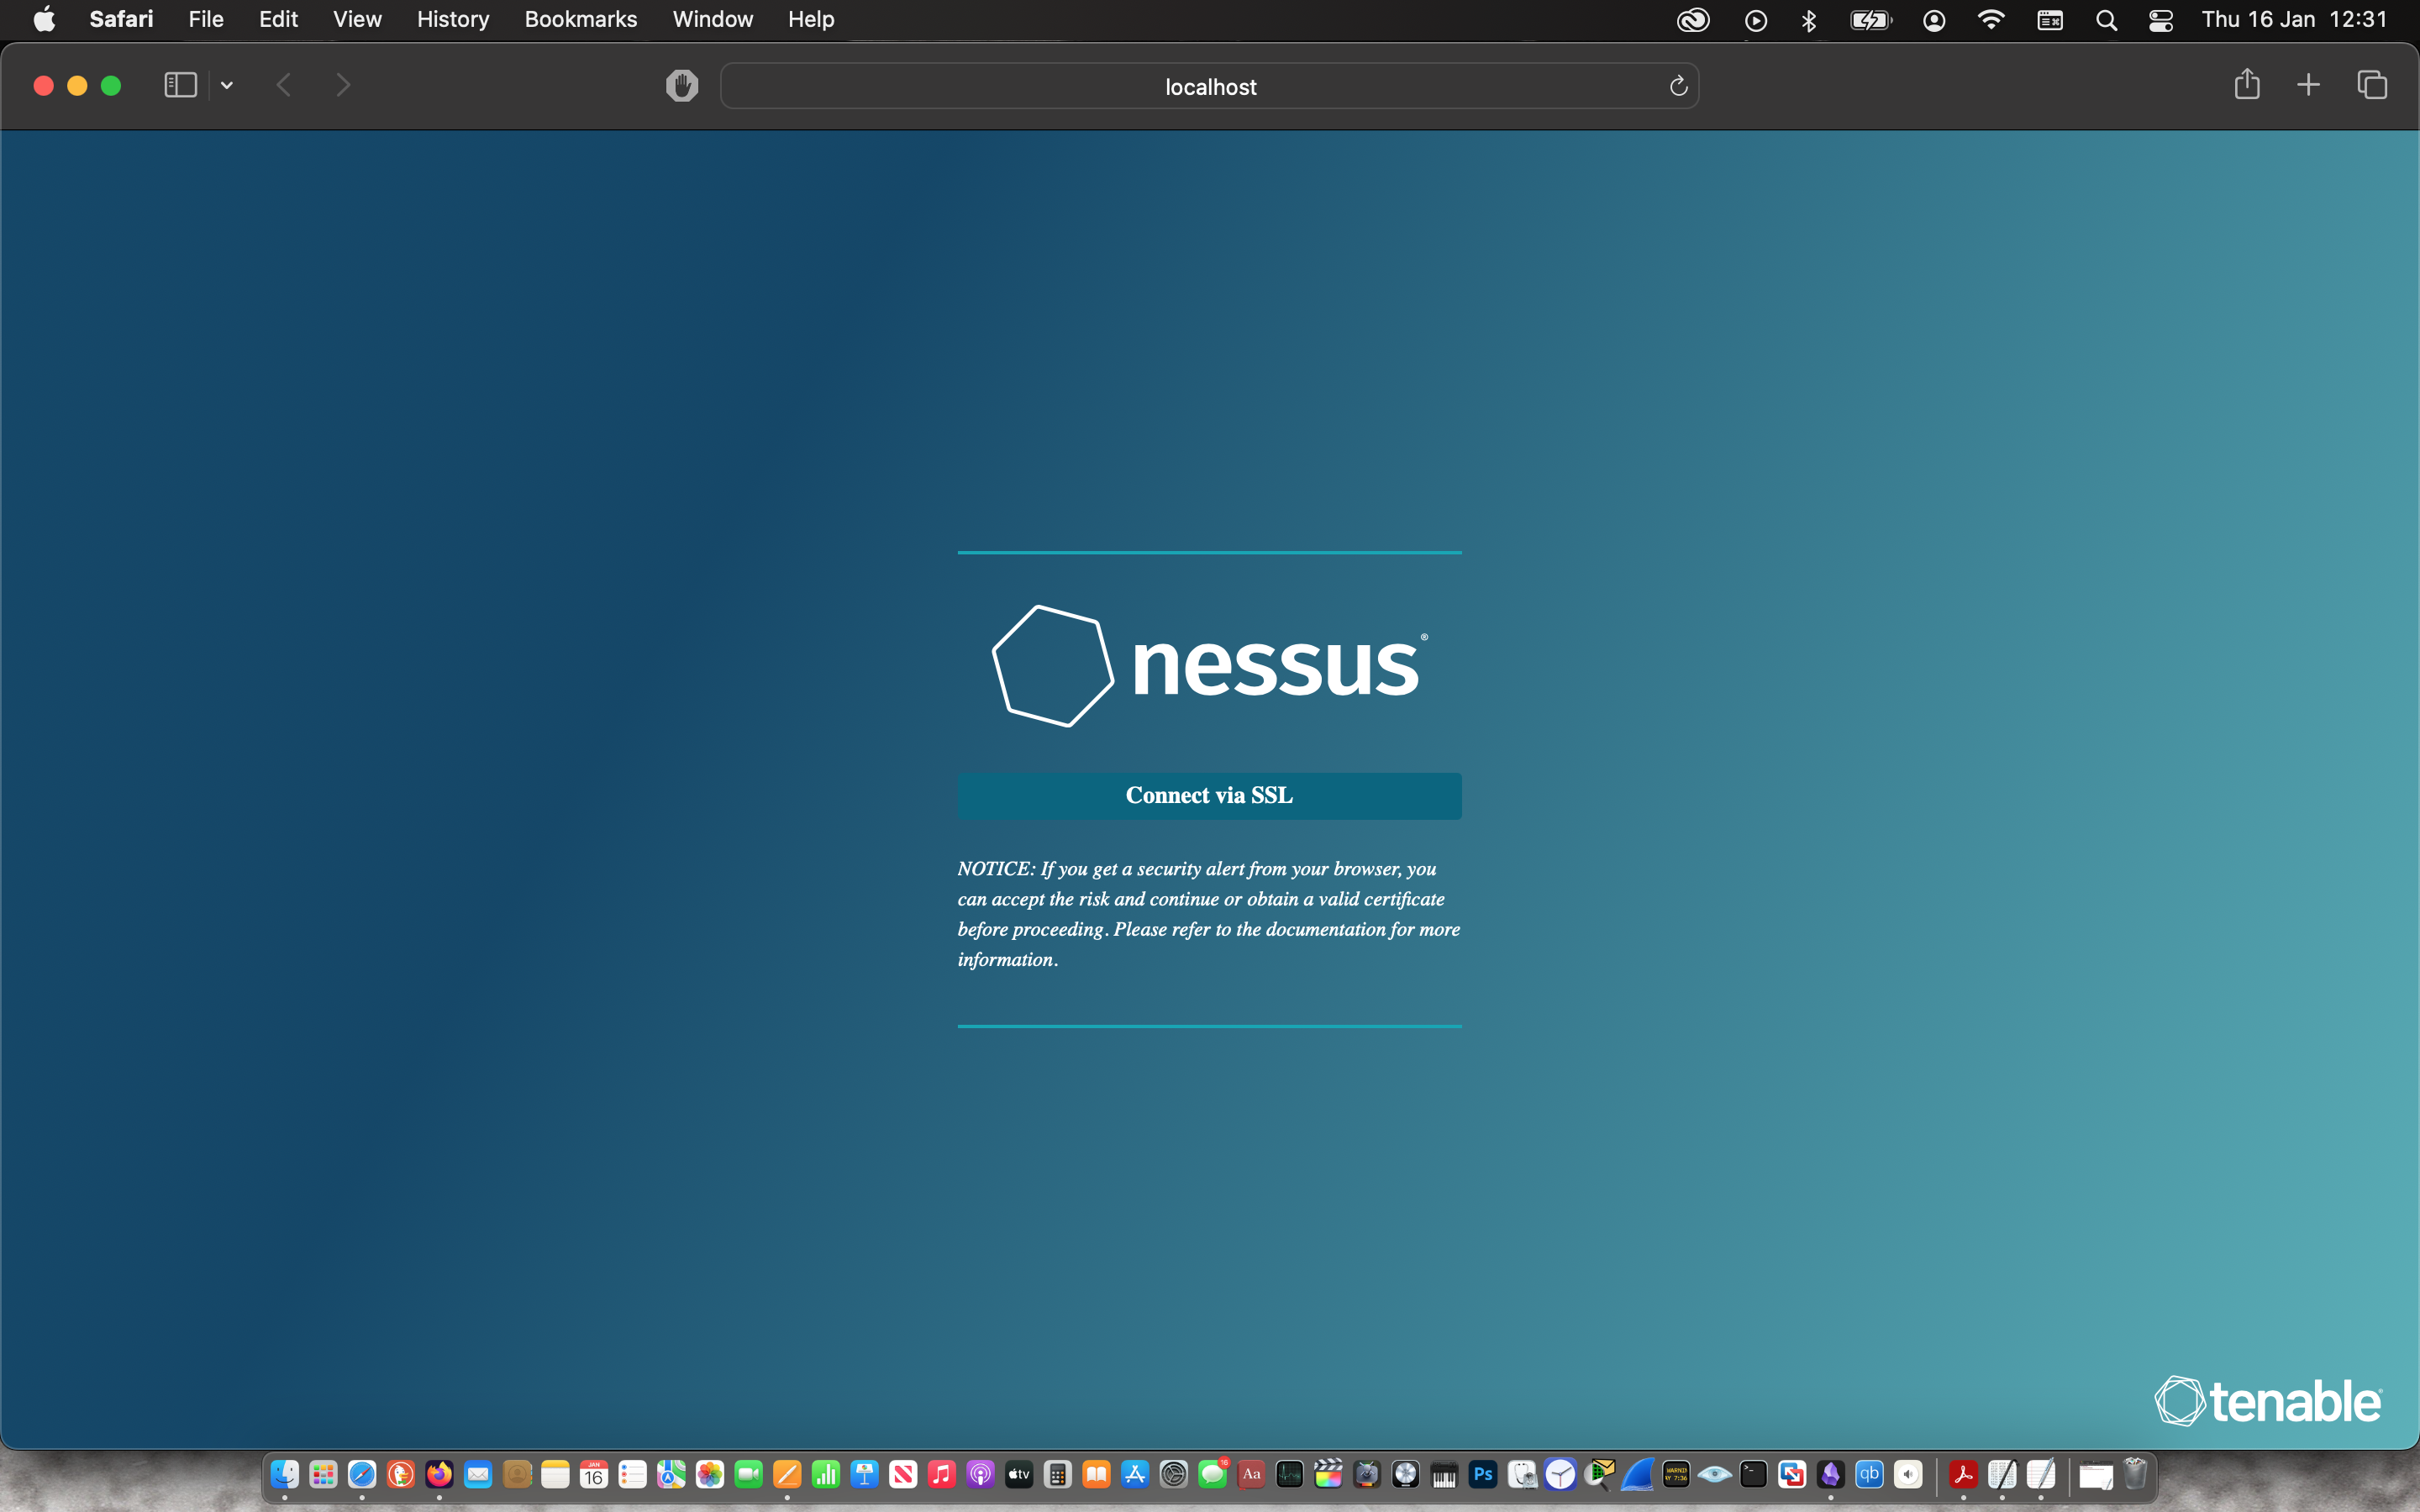Screen dimensions: 2420x1512
Task: Open the History menu
Action: click(x=452, y=19)
